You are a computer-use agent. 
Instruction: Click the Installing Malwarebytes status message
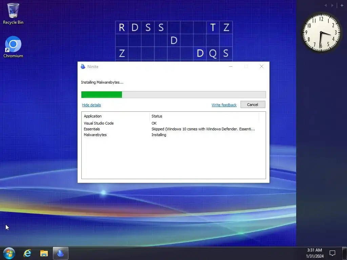(102, 82)
